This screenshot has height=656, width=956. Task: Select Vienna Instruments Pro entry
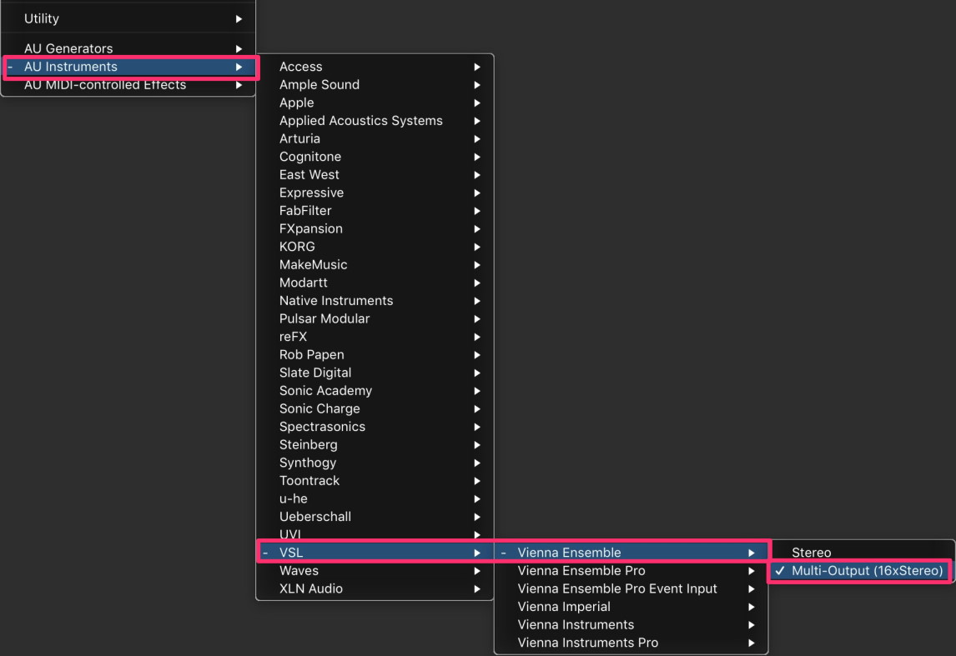pyautogui.click(x=631, y=643)
